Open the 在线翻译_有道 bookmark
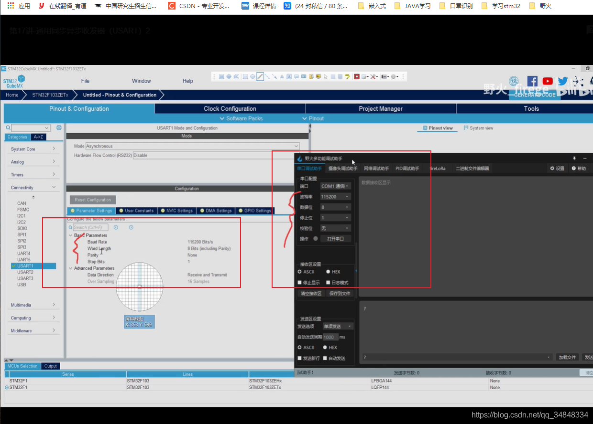 click(x=63, y=6)
